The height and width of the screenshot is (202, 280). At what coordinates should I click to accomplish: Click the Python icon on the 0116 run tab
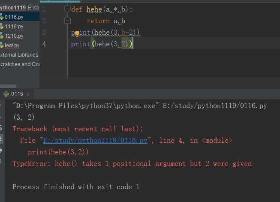[6, 94]
